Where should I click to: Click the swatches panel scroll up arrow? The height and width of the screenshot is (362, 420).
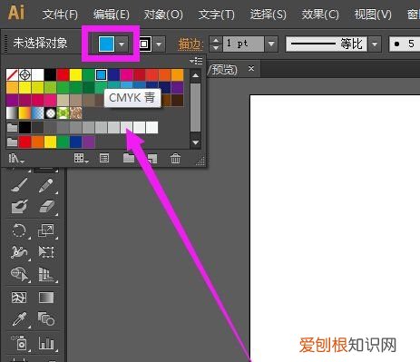[196, 75]
